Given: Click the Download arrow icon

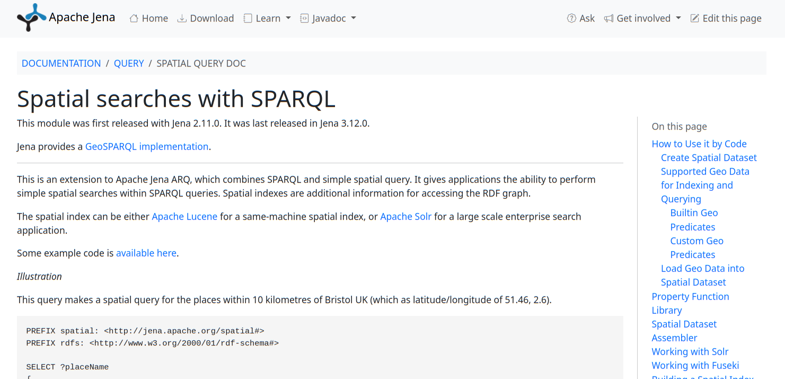Looking at the screenshot, I should pyautogui.click(x=182, y=18).
